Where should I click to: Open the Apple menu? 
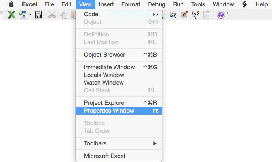pyautogui.click(x=11, y=4)
